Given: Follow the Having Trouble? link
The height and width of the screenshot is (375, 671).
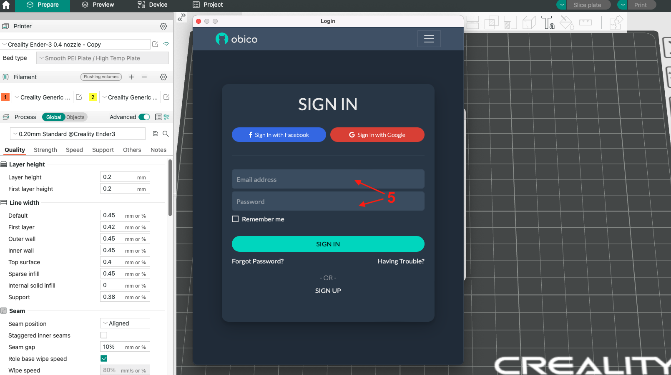Looking at the screenshot, I should pos(401,261).
